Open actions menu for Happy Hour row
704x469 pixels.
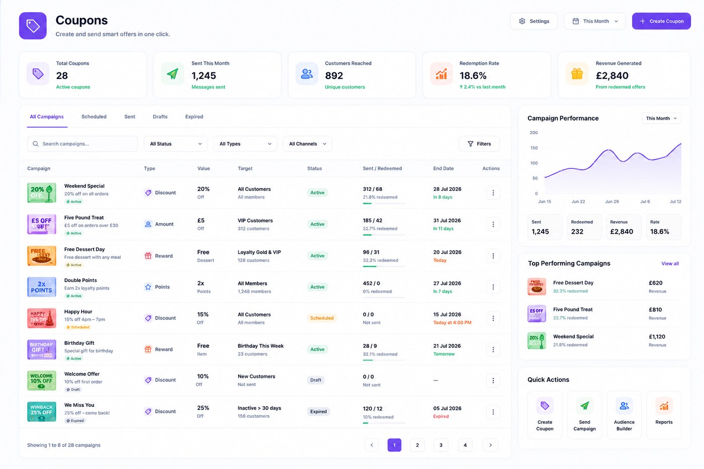click(x=493, y=318)
